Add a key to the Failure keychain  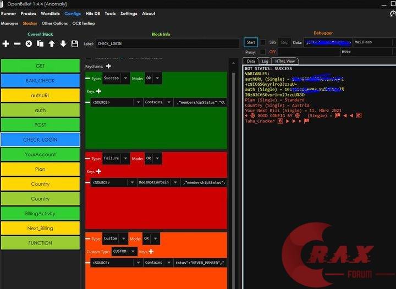[x=99, y=171]
